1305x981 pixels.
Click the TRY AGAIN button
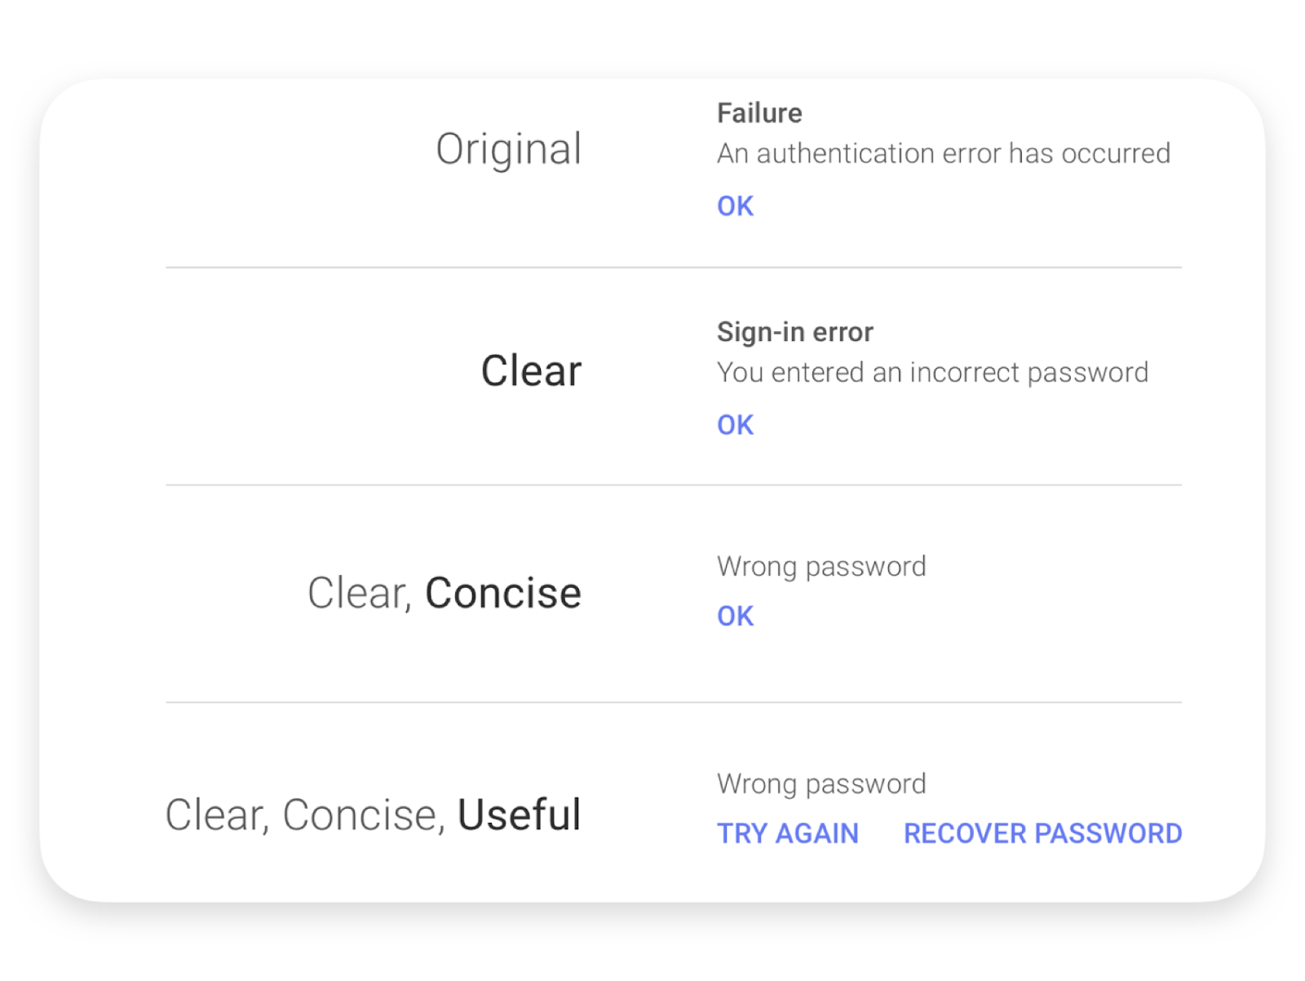[787, 833]
